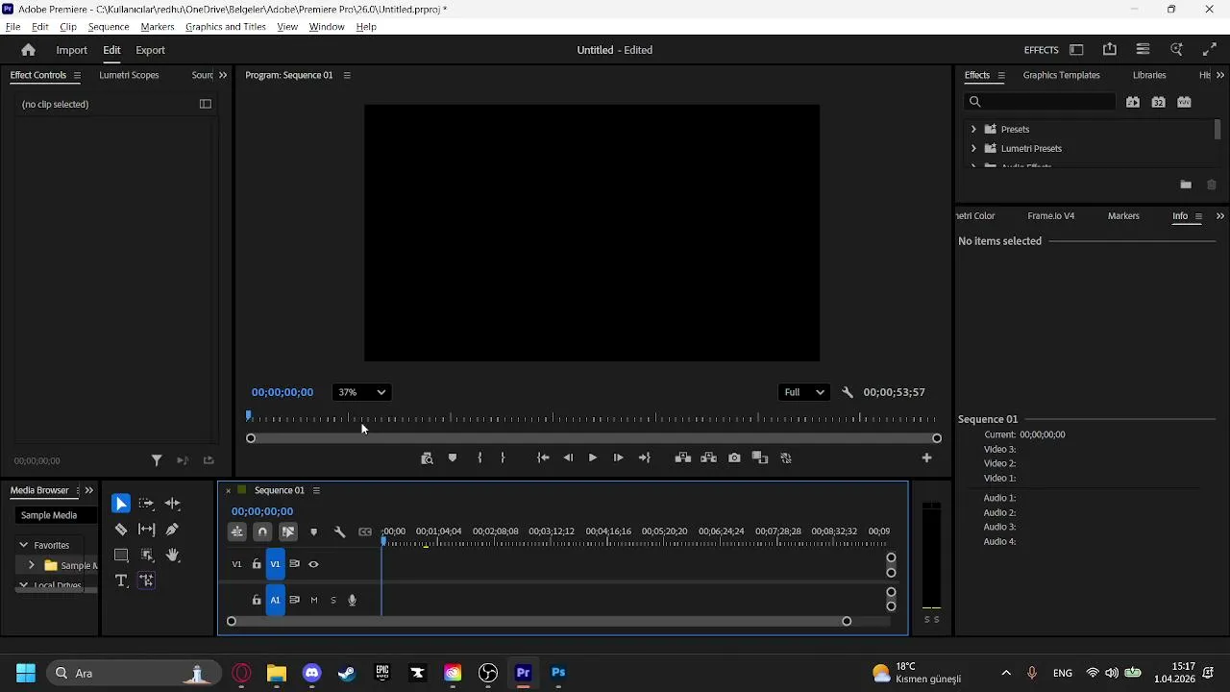1230x692 pixels.
Task: Open the Sequence menu
Action: pos(109,27)
